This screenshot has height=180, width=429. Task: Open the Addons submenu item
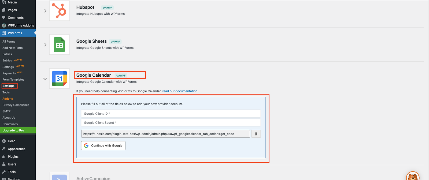point(8,99)
